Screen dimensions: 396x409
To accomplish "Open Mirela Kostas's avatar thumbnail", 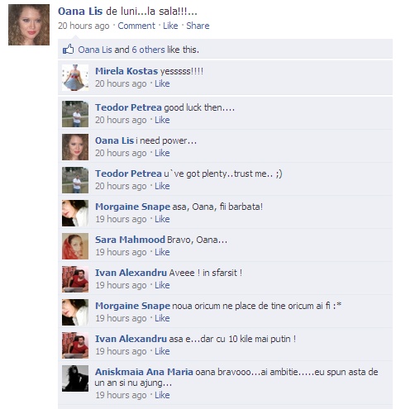I will (75, 78).
